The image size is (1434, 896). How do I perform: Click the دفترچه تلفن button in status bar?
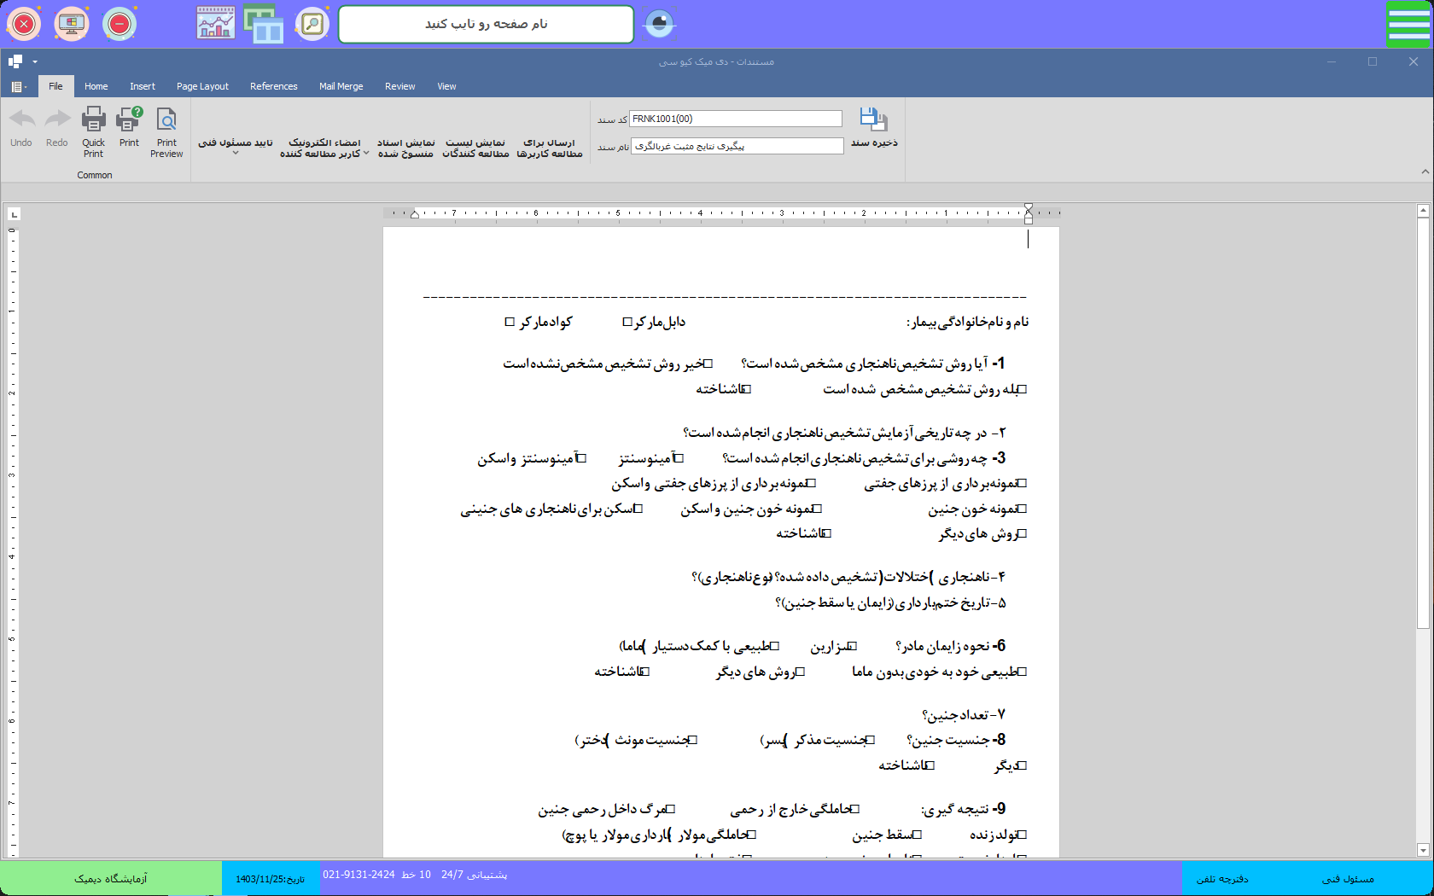(1221, 879)
